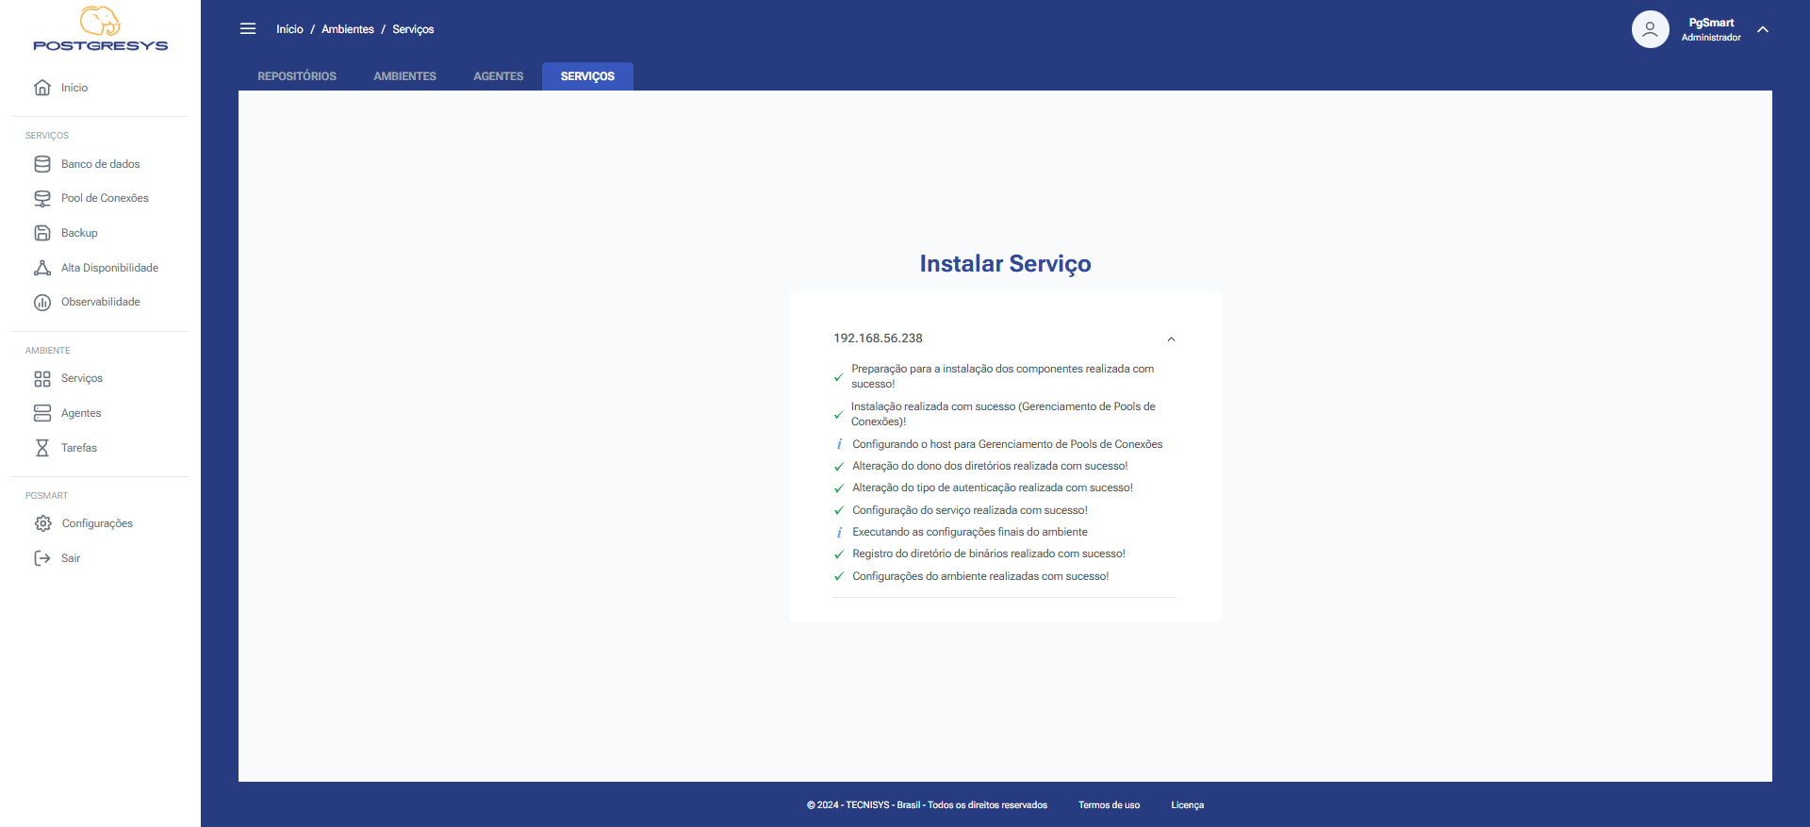The image size is (1810, 827).
Task: Click the checkmark beside 'Instalação realizada com sucesso'
Action: tap(838, 415)
